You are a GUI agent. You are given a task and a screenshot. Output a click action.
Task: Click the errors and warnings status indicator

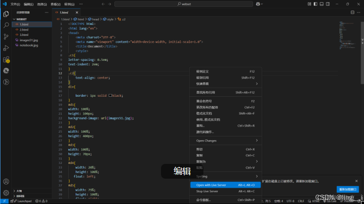point(42,201)
